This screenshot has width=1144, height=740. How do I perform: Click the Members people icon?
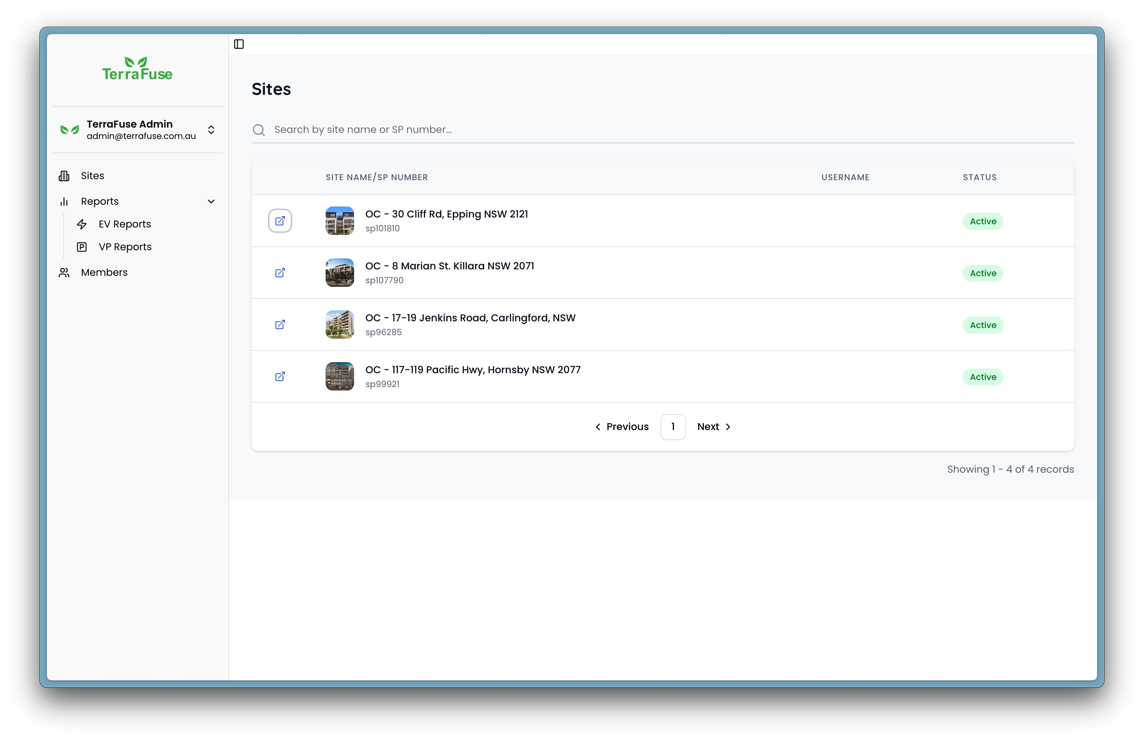click(64, 273)
